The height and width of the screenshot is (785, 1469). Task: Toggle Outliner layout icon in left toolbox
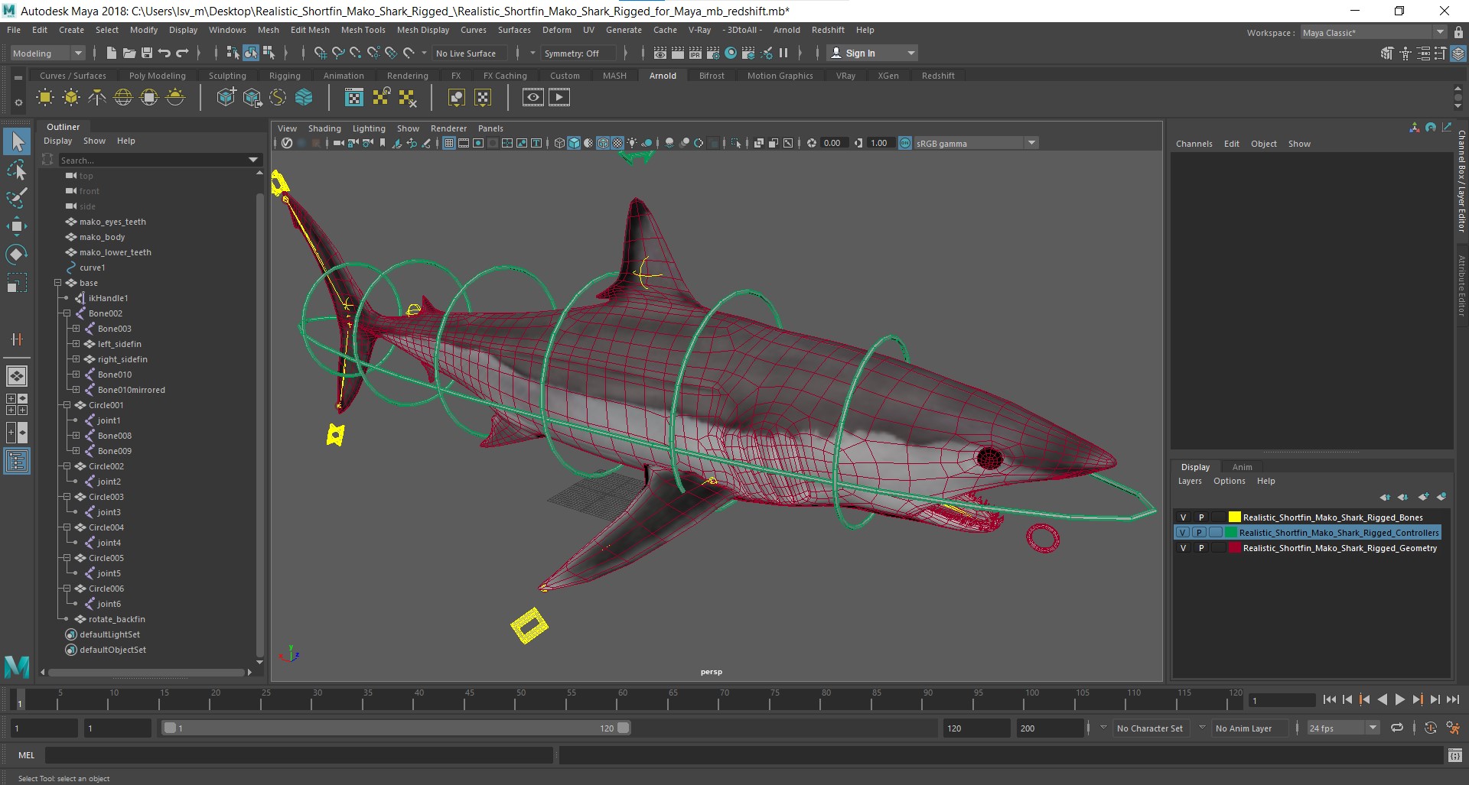point(17,461)
